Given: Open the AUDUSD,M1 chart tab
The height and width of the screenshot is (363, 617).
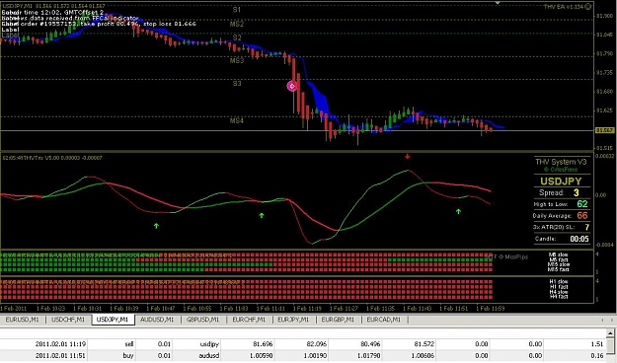Looking at the screenshot, I should [x=157, y=320].
